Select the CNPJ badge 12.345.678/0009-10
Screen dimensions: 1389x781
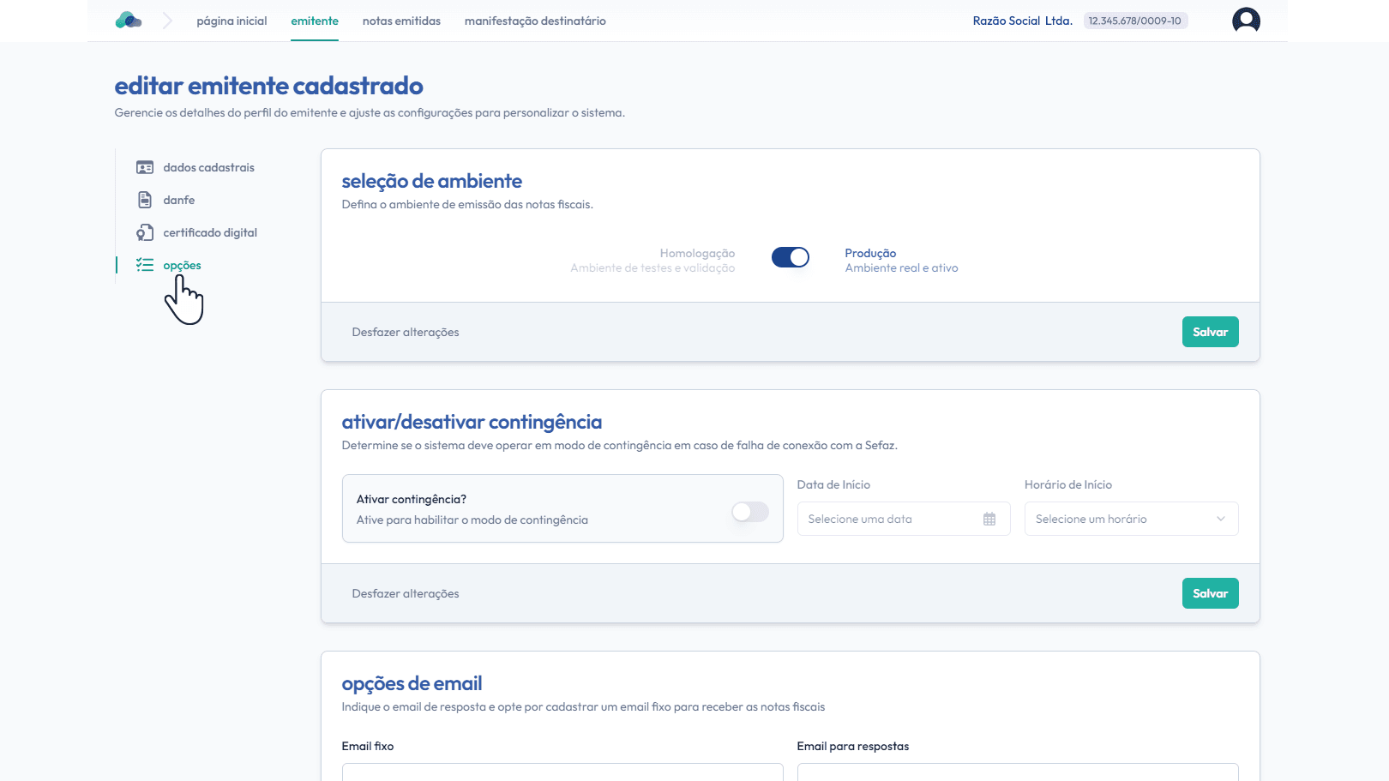click(1135, 21)
